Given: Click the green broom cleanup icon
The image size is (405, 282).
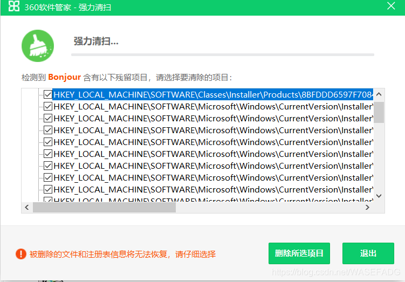Looking at the screenshot, I should 38,46.
